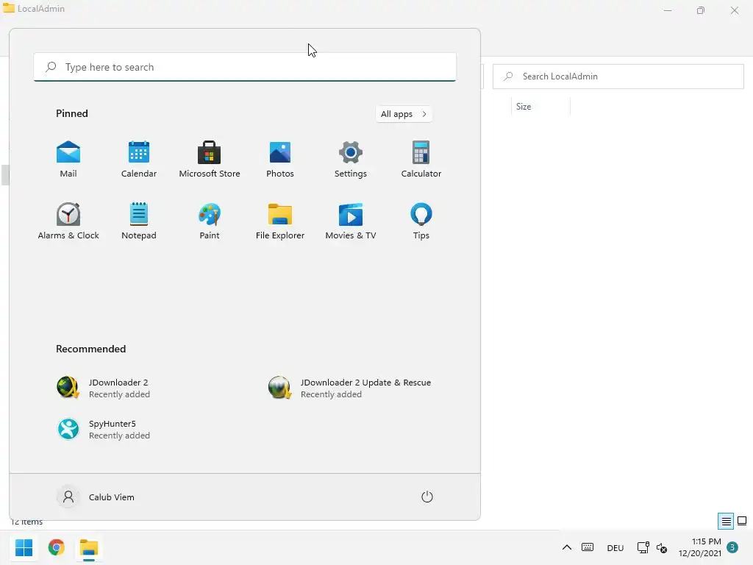Open Google Chrome from taskbar
This screenshot has height=565, width=753.
[56, 547]
